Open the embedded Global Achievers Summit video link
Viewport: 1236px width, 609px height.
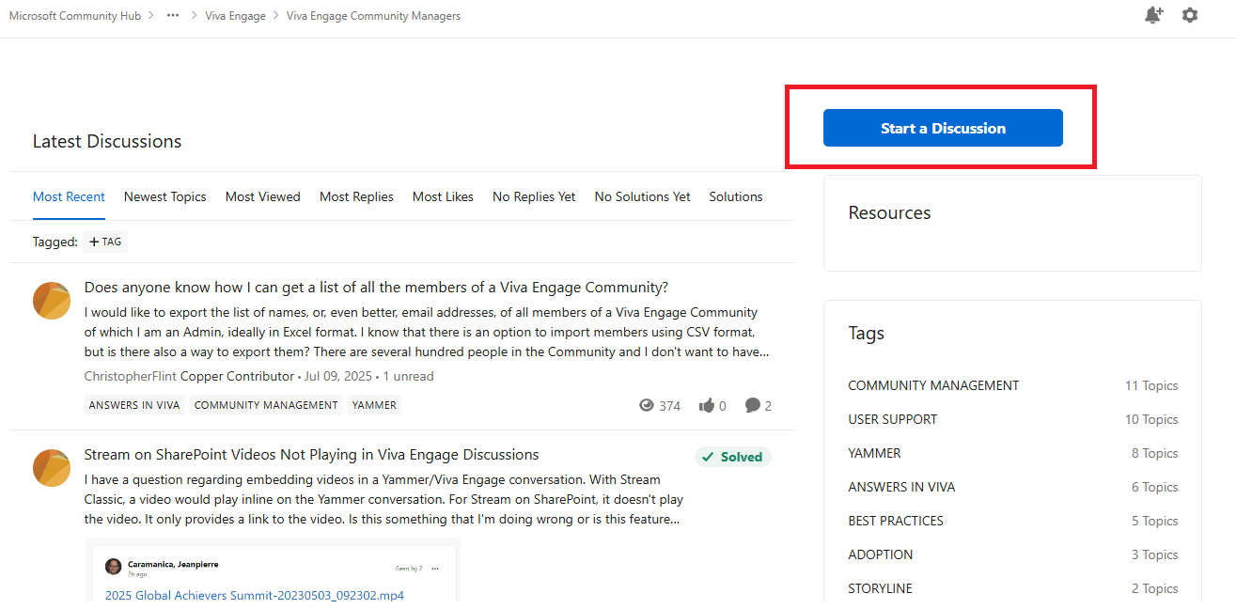(255, 595)
